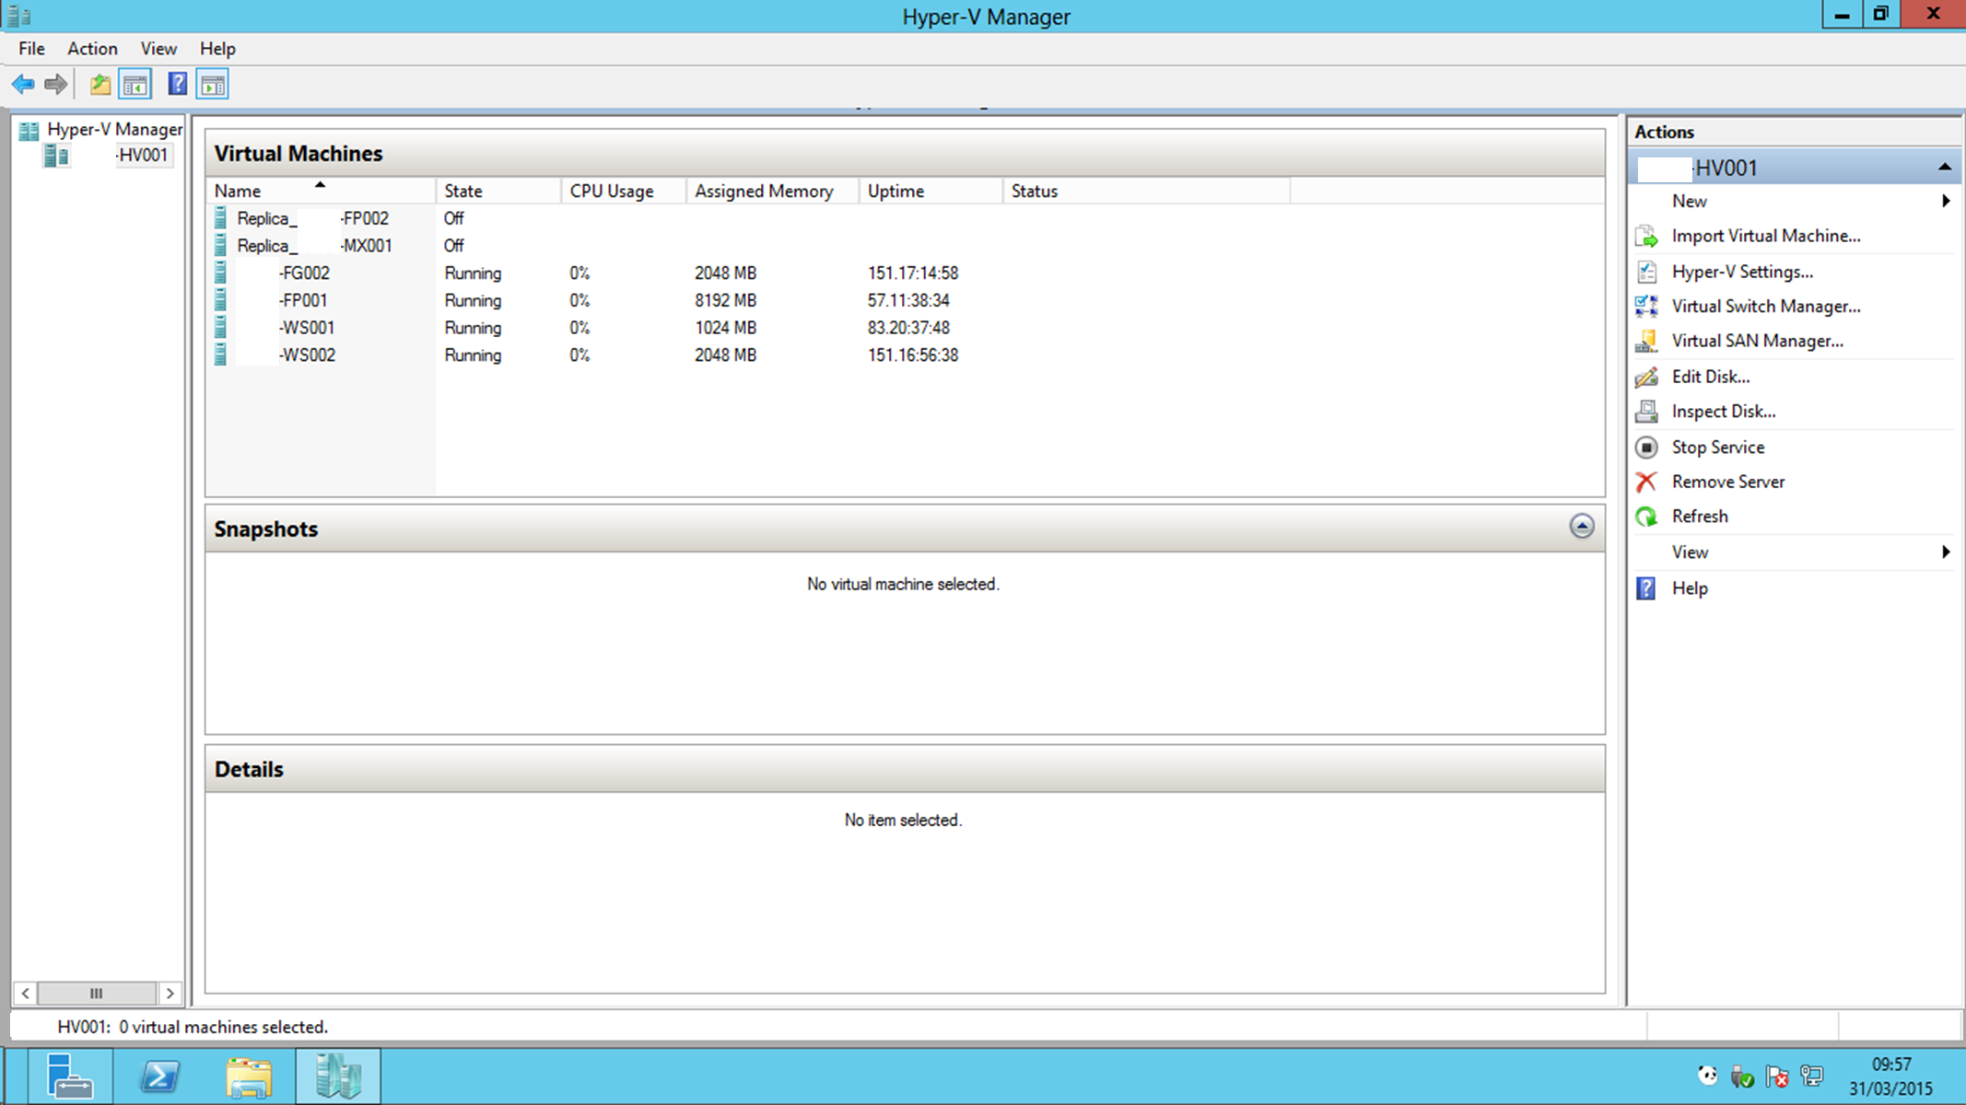
Task: Click the Hyper-V Settings icon
Action: 1646,272
